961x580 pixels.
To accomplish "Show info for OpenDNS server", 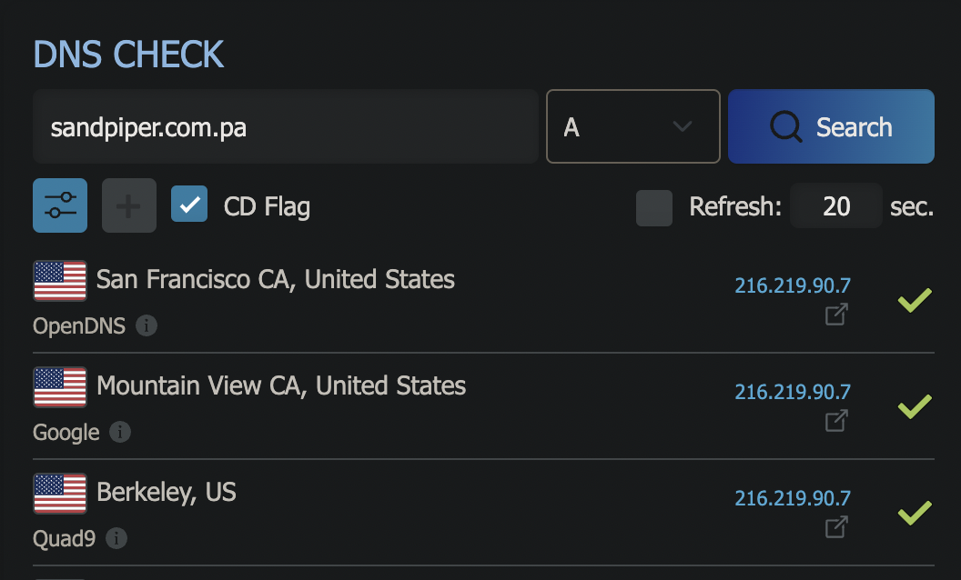I will [x=146, y=325].
